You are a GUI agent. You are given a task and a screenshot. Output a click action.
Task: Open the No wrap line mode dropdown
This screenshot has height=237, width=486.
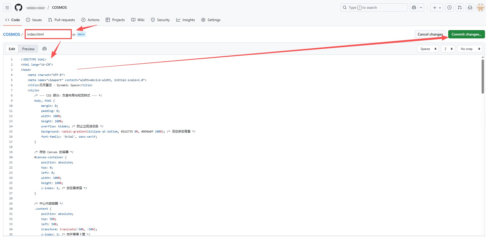tap(470, 49)
